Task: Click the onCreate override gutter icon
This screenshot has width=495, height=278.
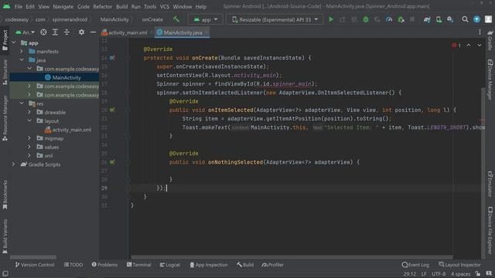Action: pyautogui.click(x=112, y=58)
